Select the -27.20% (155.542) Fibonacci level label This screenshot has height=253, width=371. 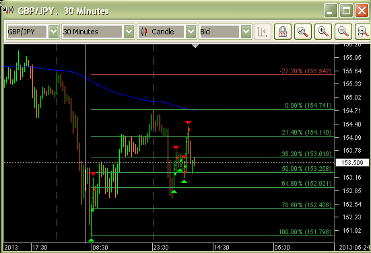[x=306, y=71]
